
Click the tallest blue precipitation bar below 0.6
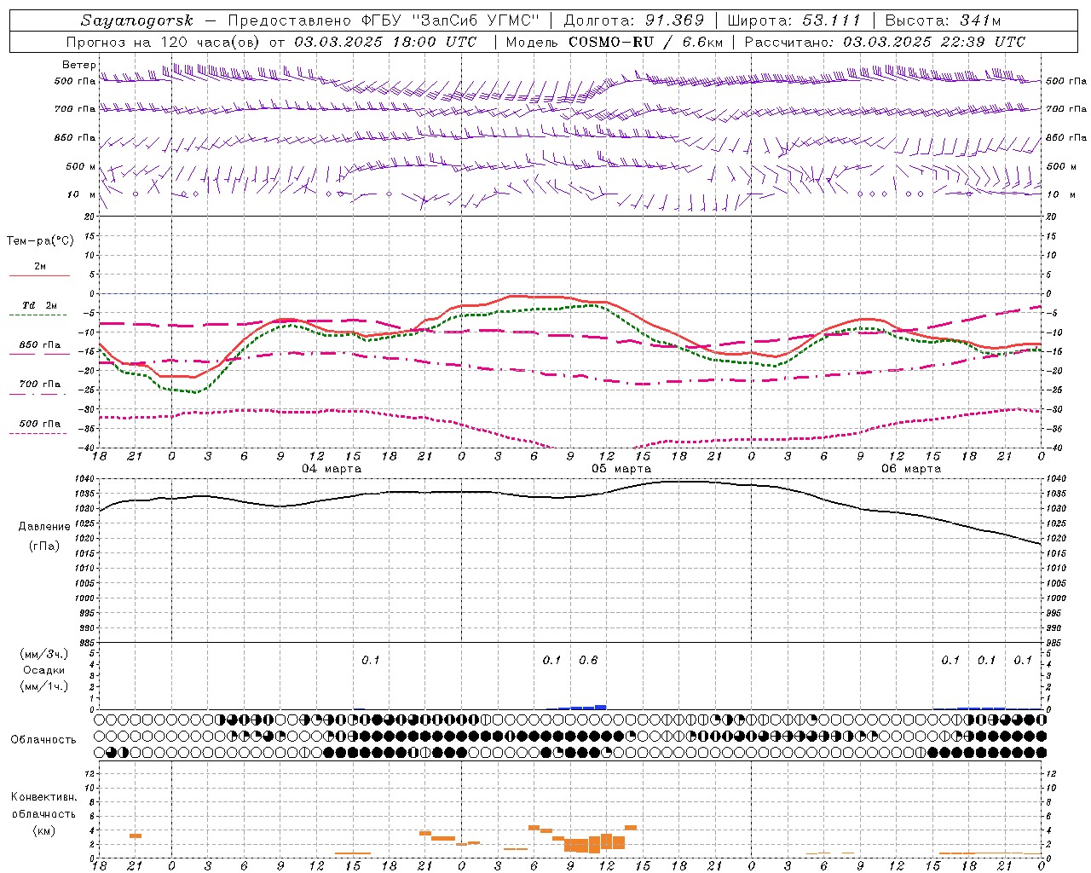click(x=600, y=707)
